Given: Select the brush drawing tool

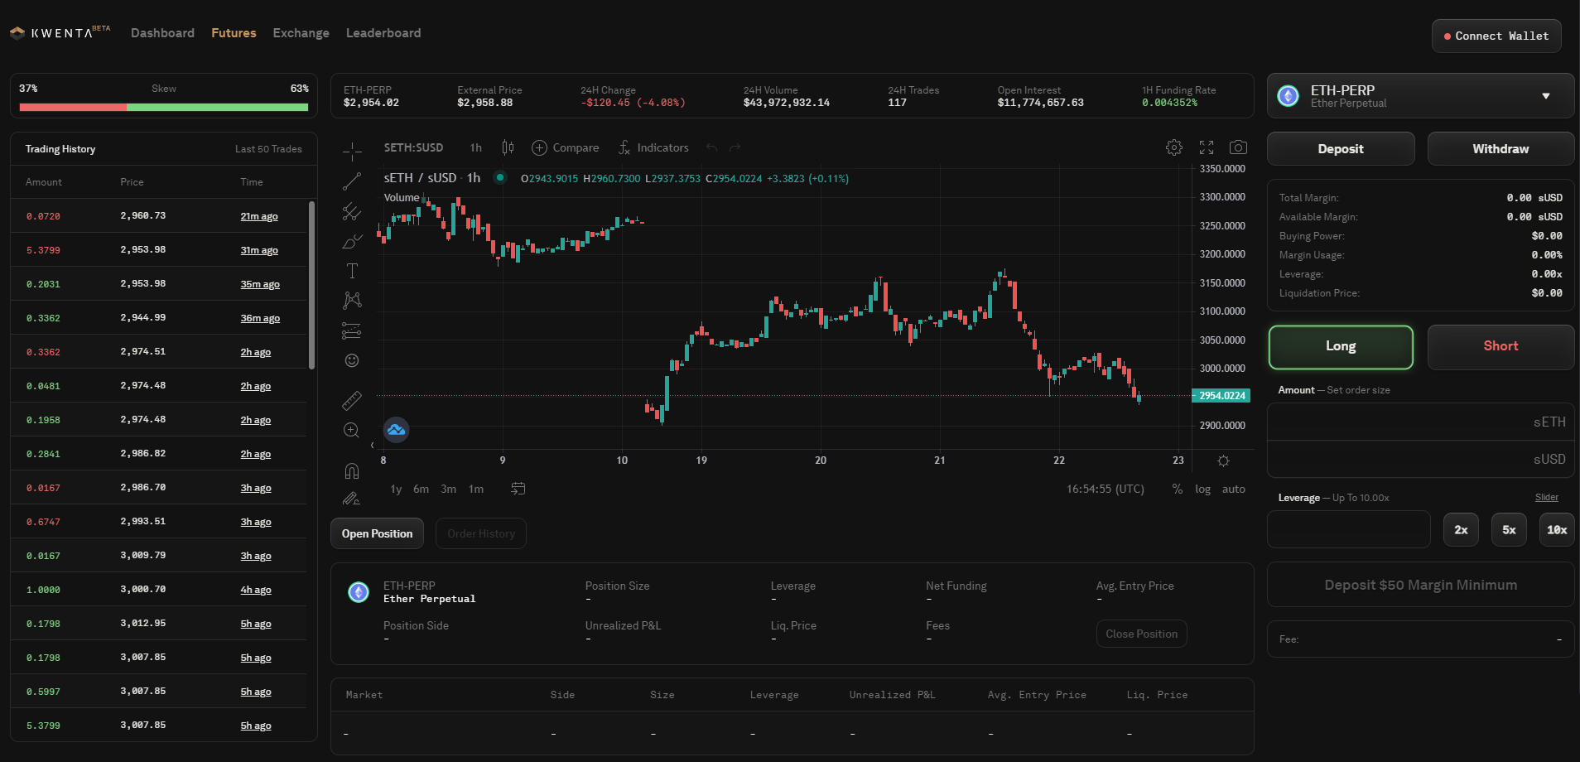Looking at the screenshot, I should coord(352,241).
